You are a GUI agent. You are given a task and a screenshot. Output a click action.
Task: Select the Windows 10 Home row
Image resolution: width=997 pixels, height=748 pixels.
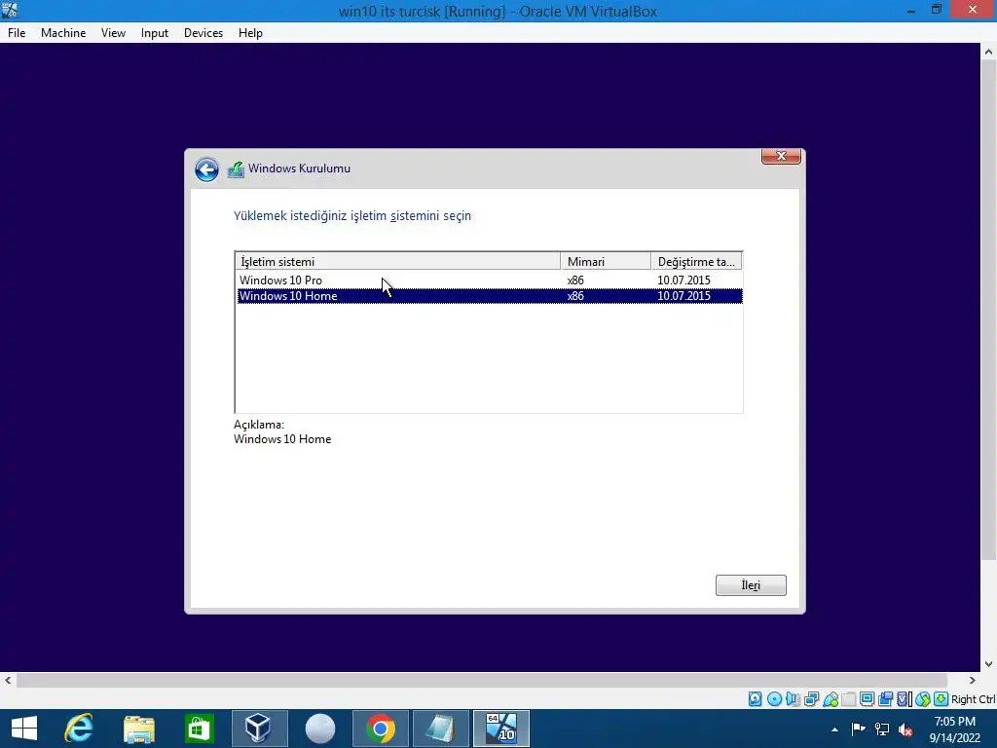point(490,296)
